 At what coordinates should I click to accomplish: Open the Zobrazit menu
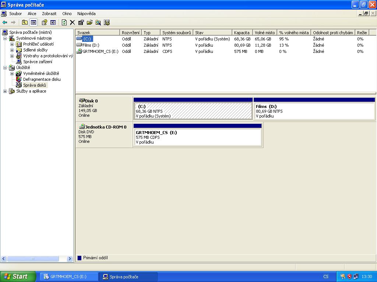[49, 14]
